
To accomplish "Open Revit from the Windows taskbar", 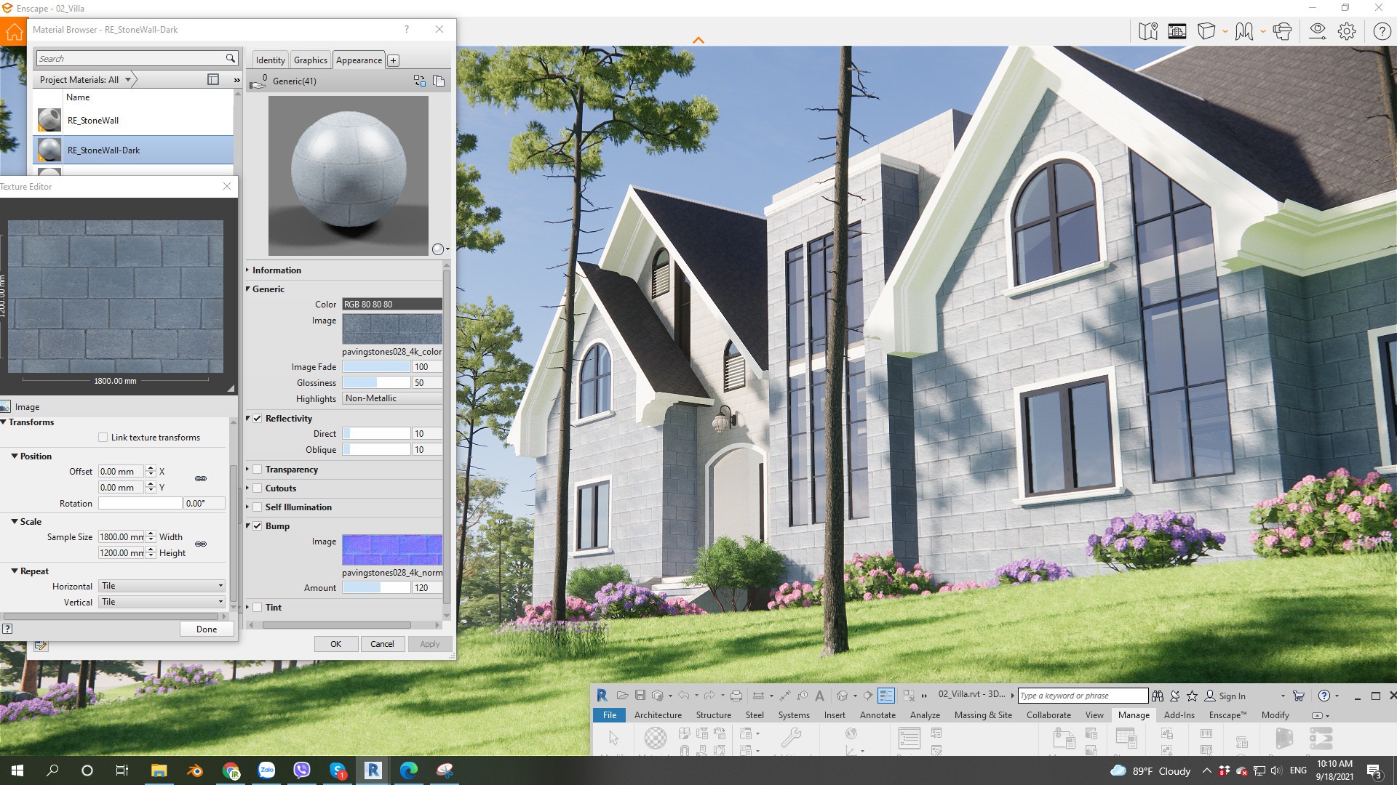I will point(373,770).
